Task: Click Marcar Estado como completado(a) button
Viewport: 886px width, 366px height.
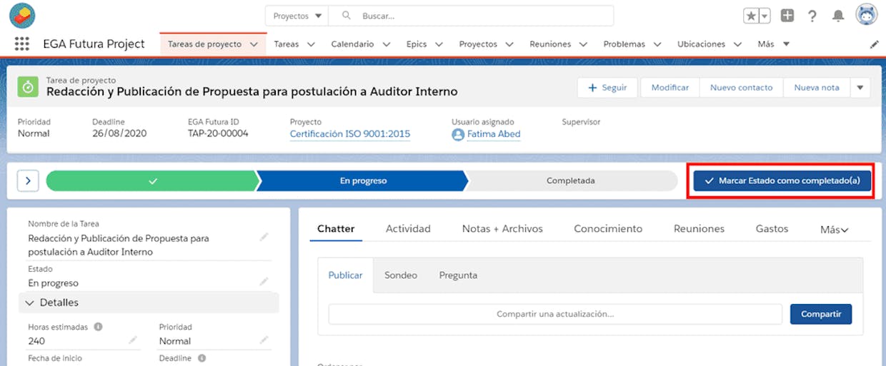Action: (x=782, y=181)
